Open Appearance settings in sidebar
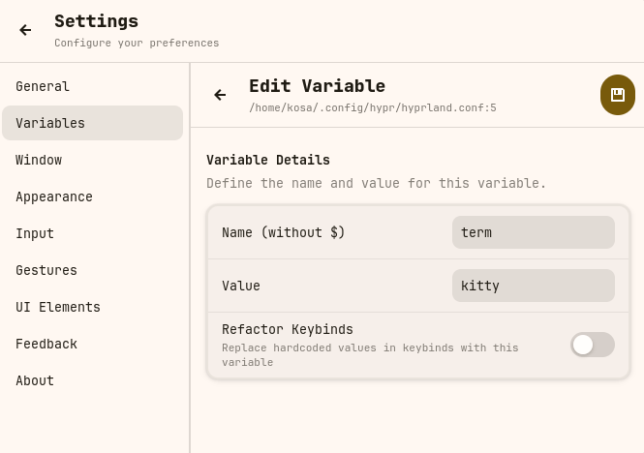The width and height of the screenshot is (644, 453). [x=54, y=196]
